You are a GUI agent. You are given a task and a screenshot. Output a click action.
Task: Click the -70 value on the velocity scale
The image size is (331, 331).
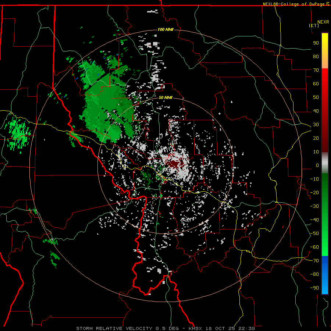click(314, 261)
